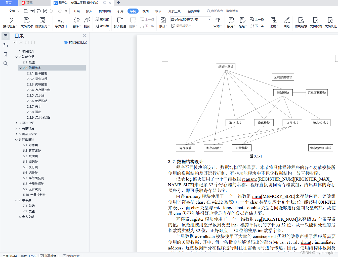
Task: Open the bookmark sidebar icon
Action: tap(6, 54)
